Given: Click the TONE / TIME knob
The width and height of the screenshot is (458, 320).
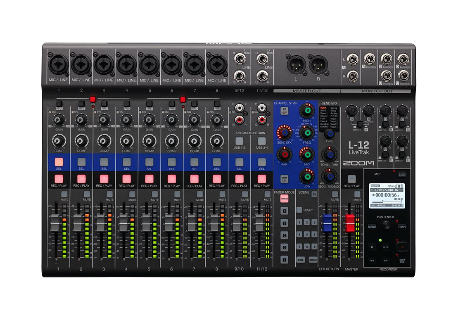Looking at the screenshot, I should [329, 154].
